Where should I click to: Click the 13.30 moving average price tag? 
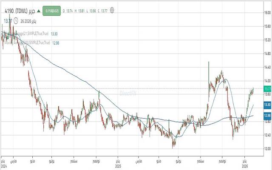coord(267,105)
